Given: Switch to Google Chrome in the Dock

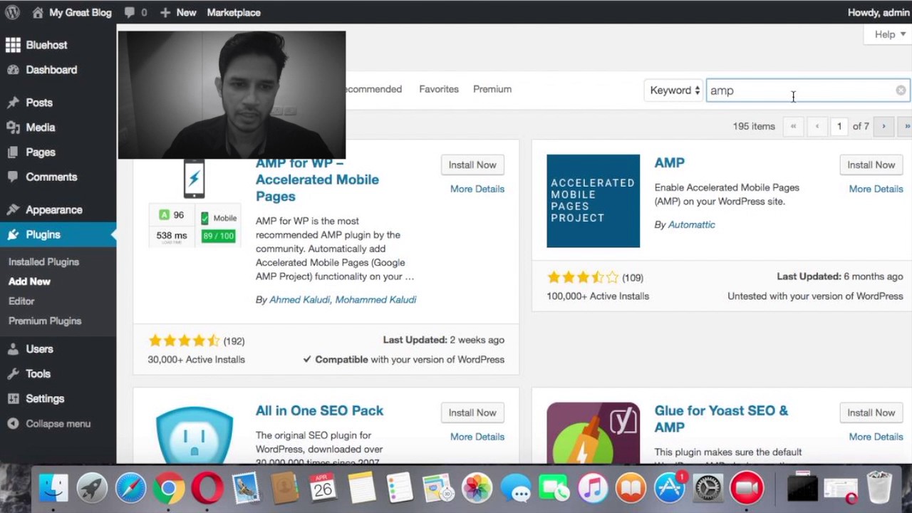Looking at the screenshot, I should tap(169, 489).
